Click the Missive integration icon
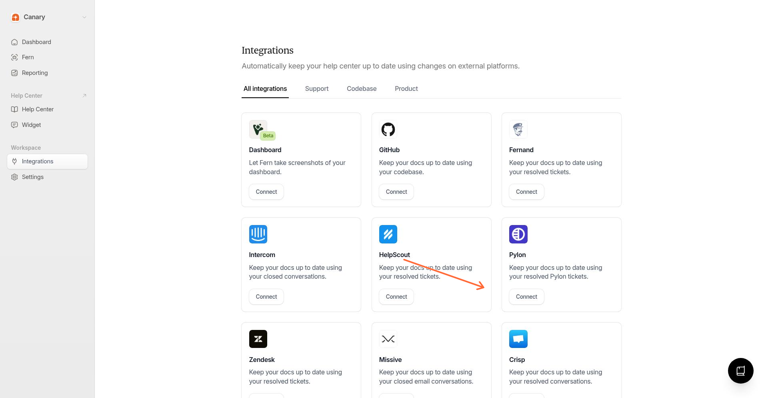 (x=388, y=339)
